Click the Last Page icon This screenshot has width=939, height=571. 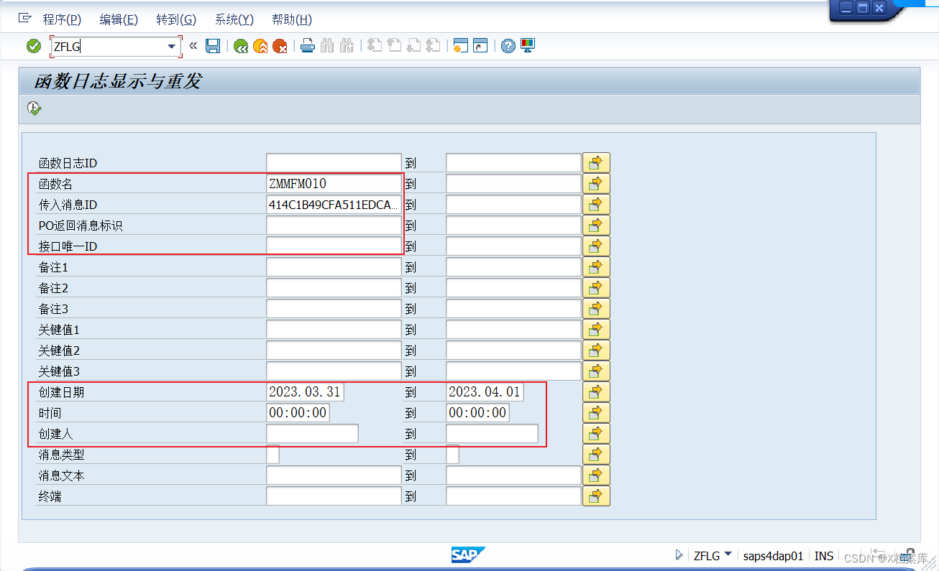click(433, 46)
